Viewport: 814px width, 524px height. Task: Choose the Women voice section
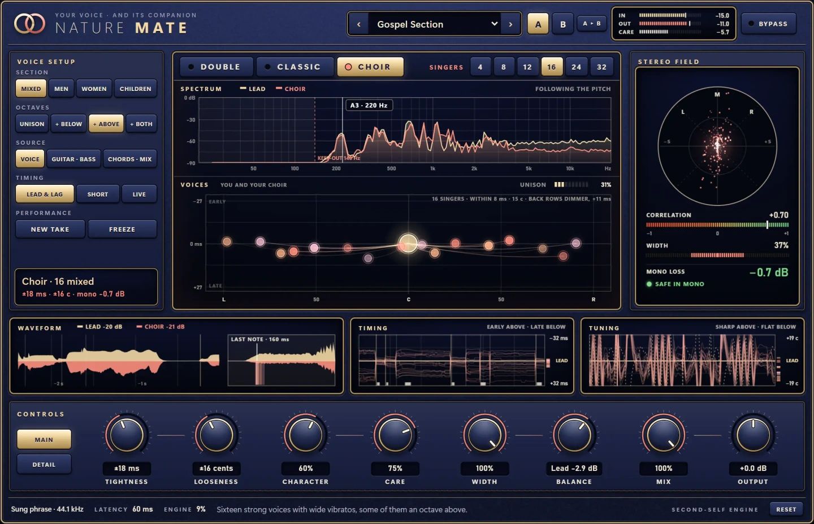(94, 89)
